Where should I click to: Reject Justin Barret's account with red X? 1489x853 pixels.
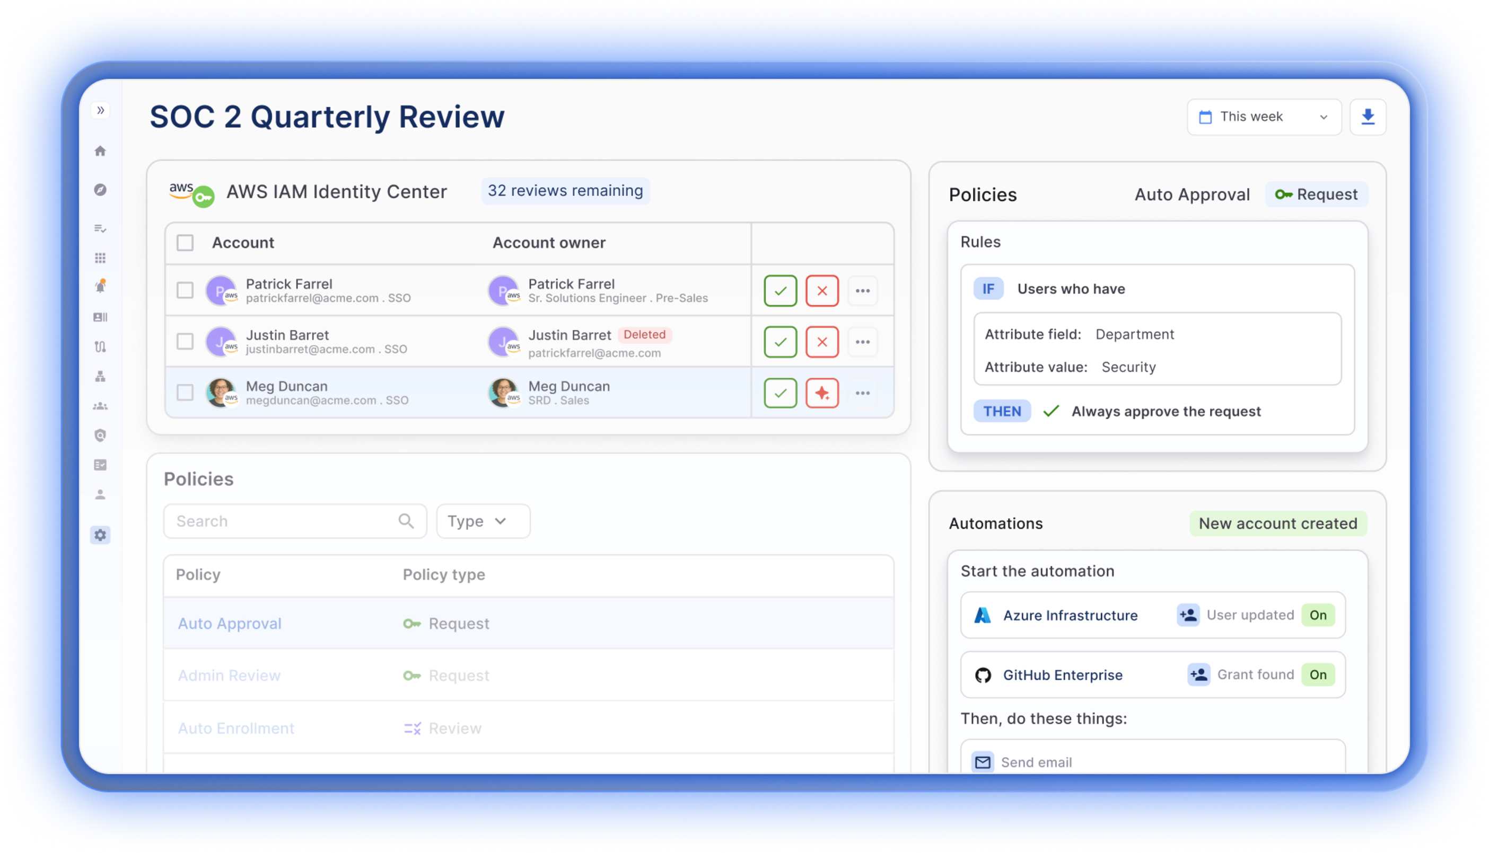[x=821, y=342]
